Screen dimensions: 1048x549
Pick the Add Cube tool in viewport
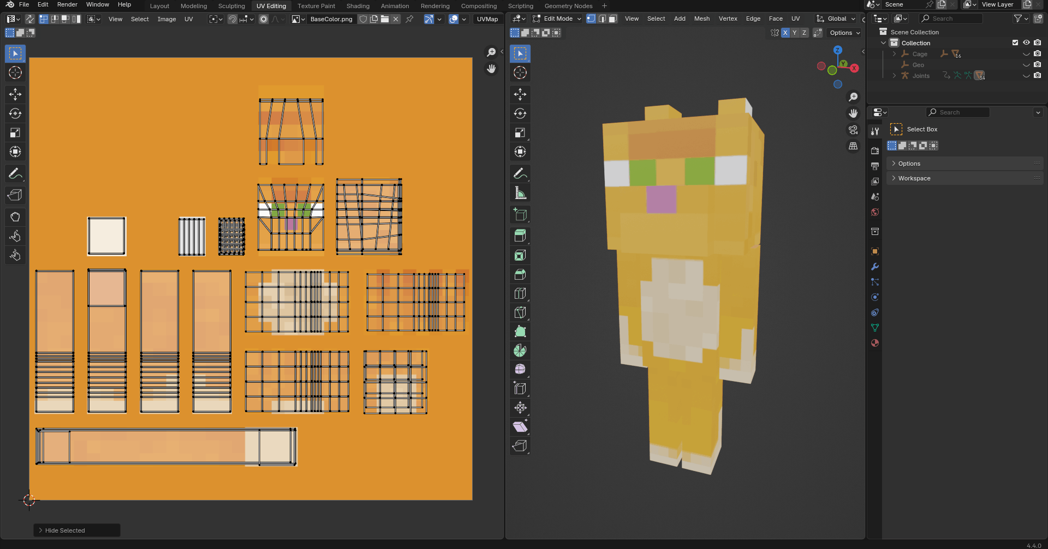tap(520, 214)
